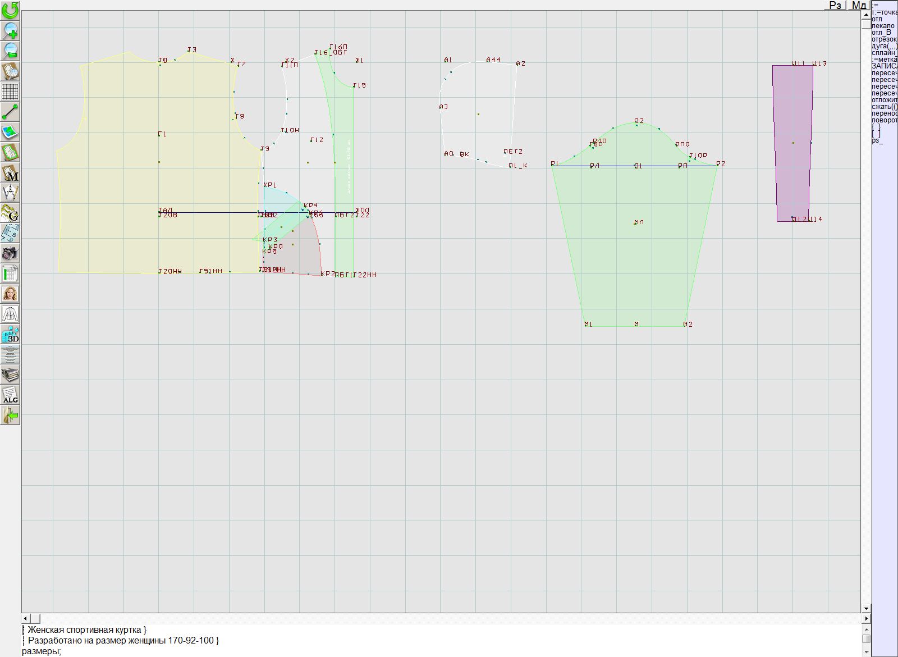The image size is (898, 657).
Task: Choose 'отрезок' in the command list
Action: (x=884, y=39)
